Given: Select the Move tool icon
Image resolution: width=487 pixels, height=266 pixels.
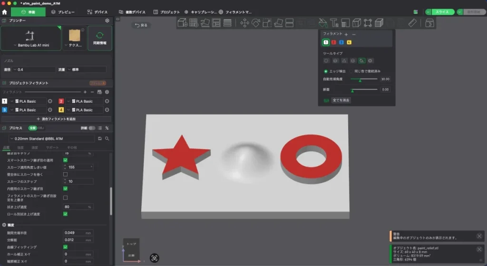Looking at the screenshot, I should click(244, 23).
